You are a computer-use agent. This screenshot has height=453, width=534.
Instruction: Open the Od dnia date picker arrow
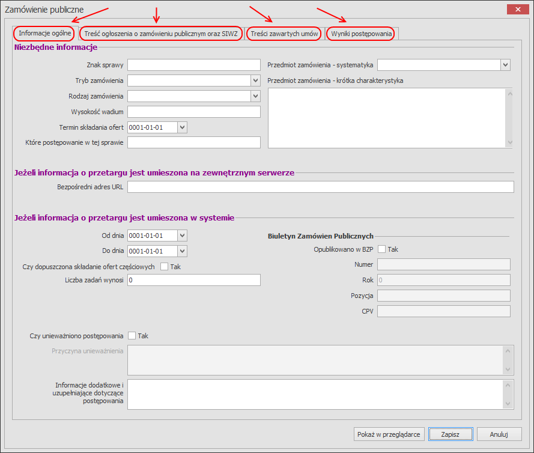[182, 236]
